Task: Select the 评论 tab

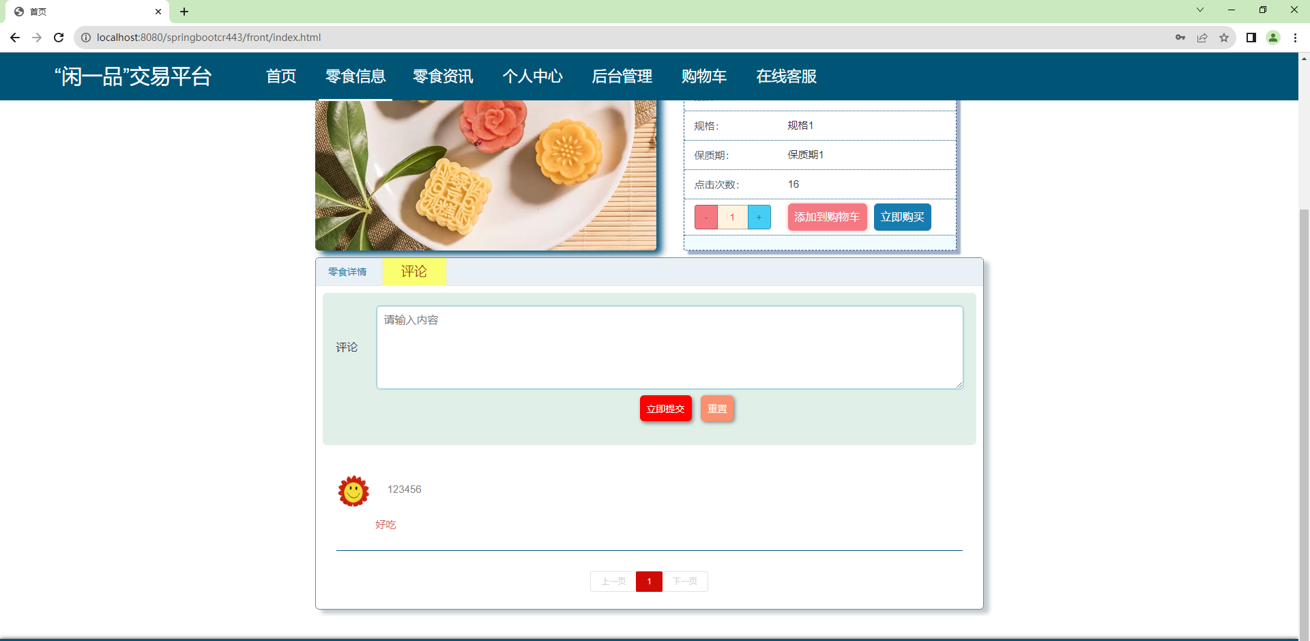Action: coord(414,271)
